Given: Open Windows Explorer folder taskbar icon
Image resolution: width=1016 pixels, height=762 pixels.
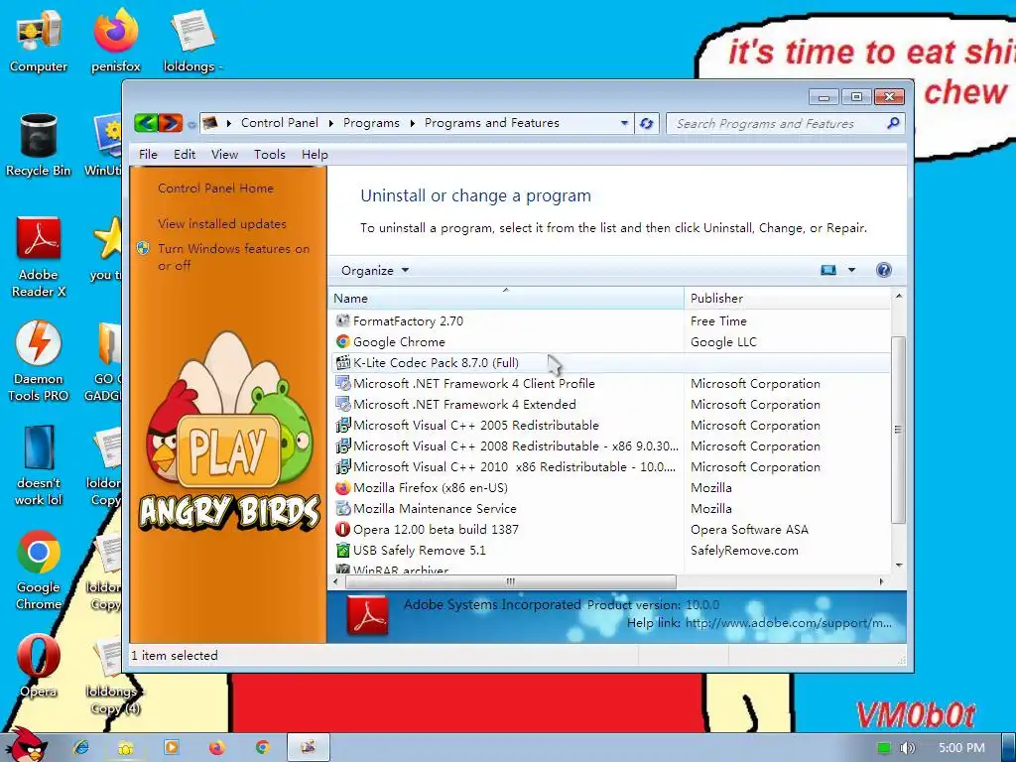Looking at the screenshot, I should 126,747.
